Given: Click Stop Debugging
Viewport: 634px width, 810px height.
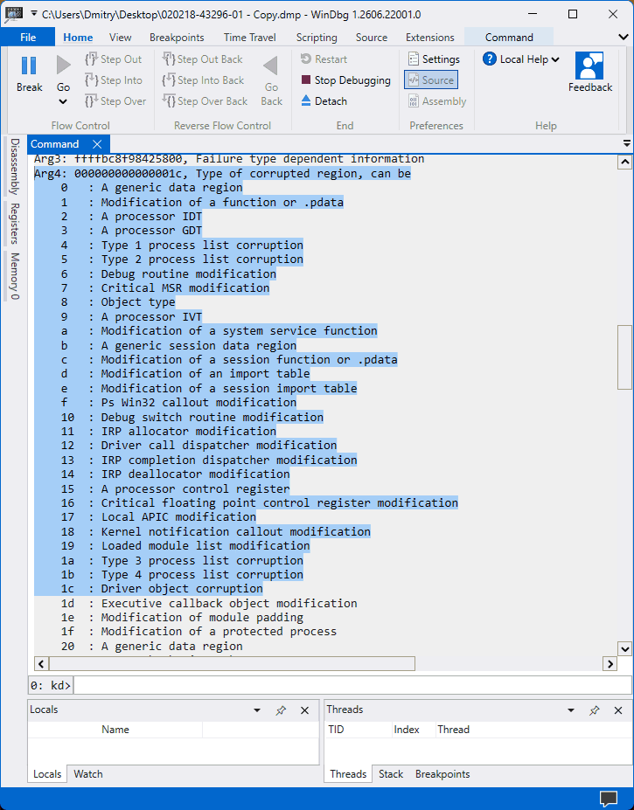Looking at the screenshot, I should point(345,80).
